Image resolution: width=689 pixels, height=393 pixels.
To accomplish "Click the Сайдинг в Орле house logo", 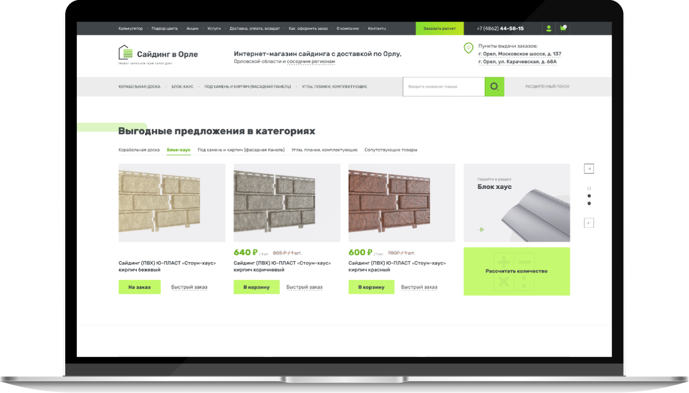I will (x=124, y=53).
